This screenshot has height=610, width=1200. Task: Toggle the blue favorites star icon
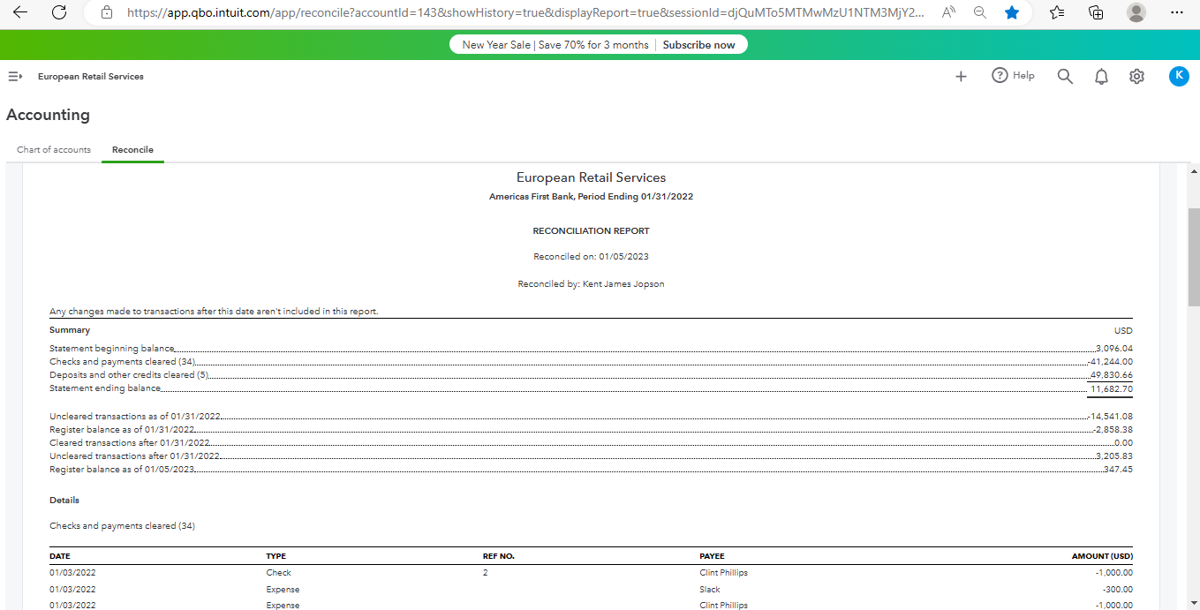1012,12
